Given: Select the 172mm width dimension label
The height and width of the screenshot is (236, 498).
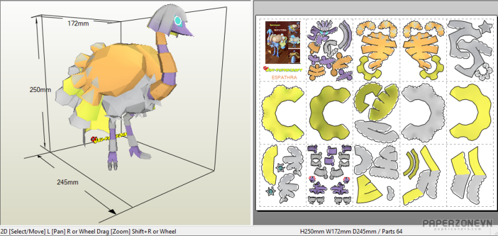Looking at the screenshot, I should (x=78, y=23).
